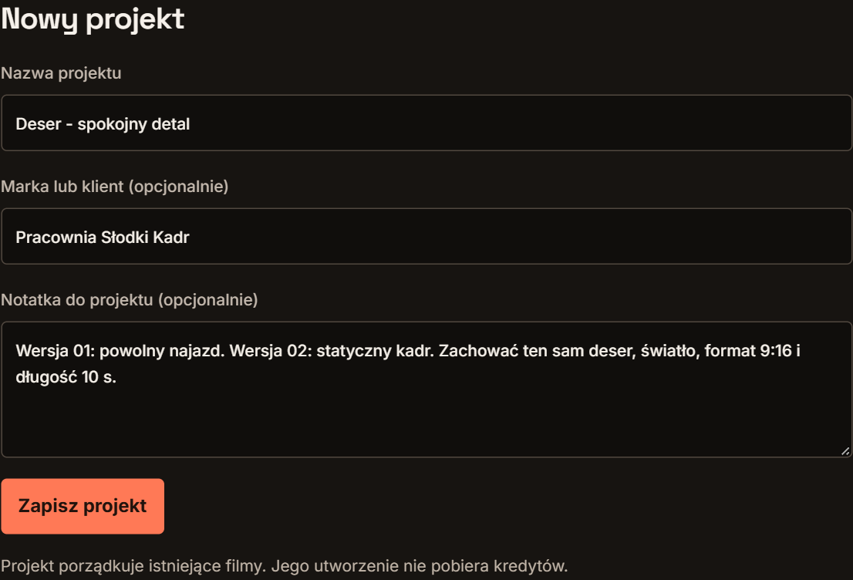Screen dimensions: 853x580
Task: Click the 'Nazwa projektu' label
Action: [x=61, y=73]
